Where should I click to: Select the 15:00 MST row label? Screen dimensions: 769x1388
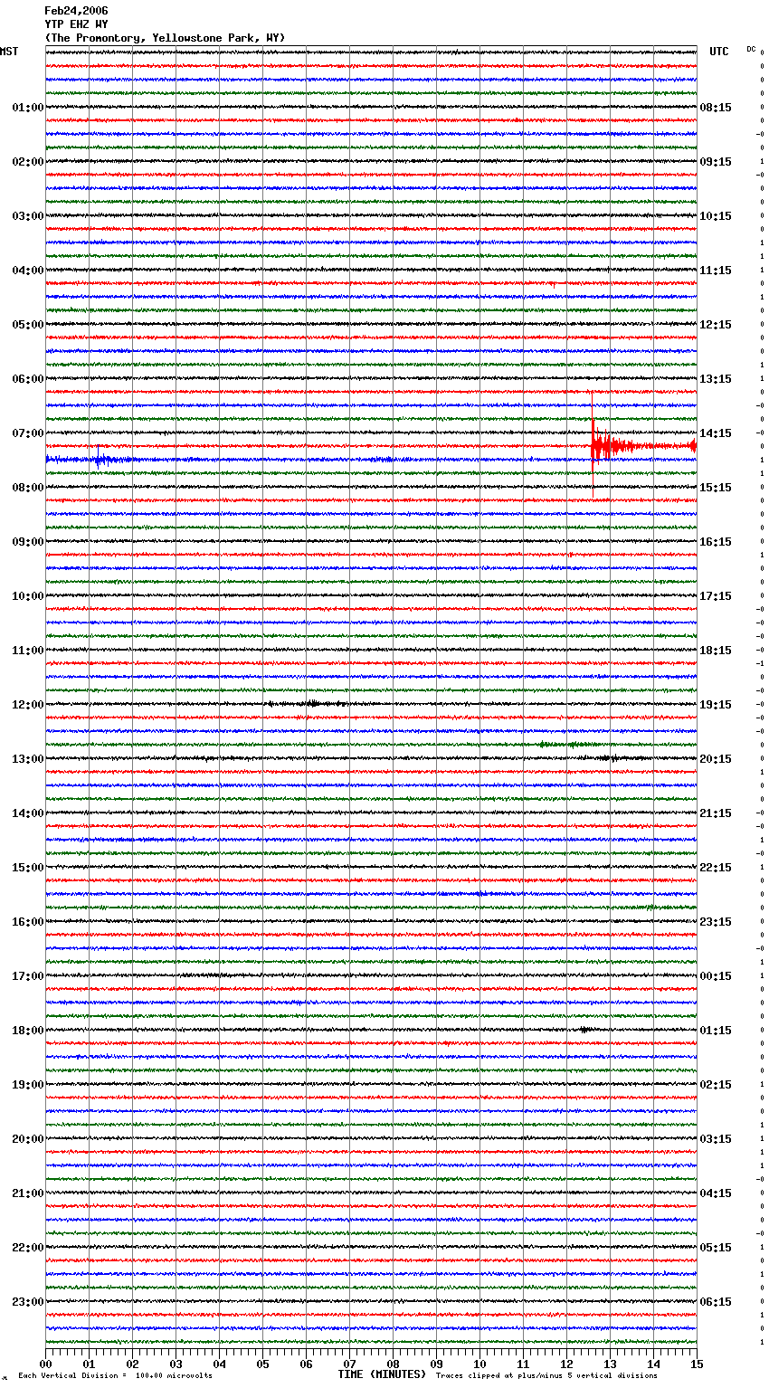click(27, 868)
